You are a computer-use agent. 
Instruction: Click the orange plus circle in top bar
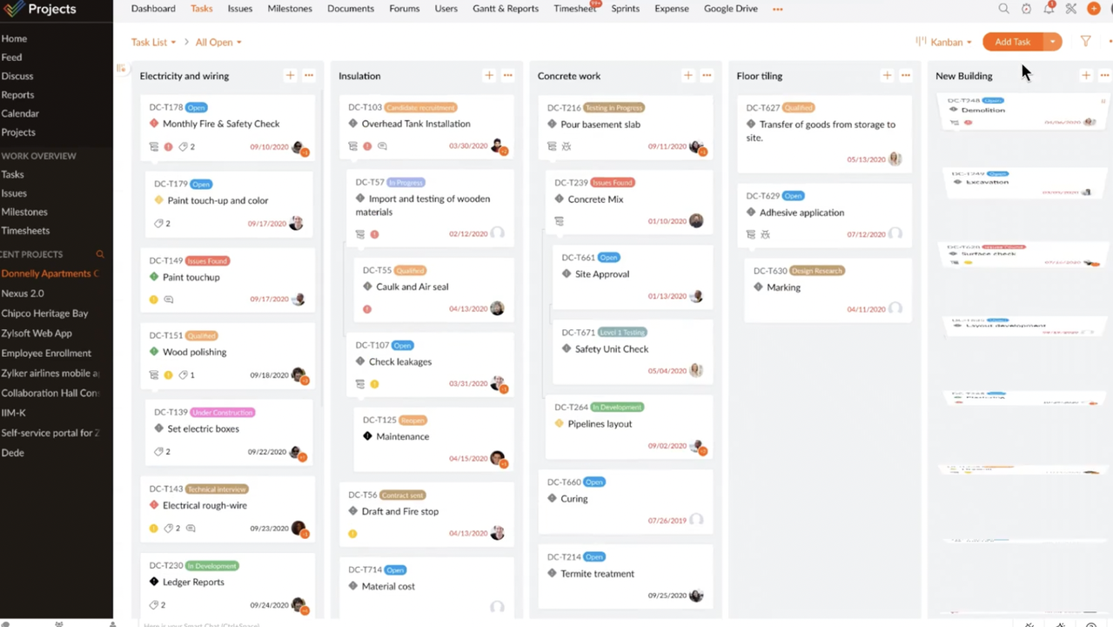(x=1094, y=9)
